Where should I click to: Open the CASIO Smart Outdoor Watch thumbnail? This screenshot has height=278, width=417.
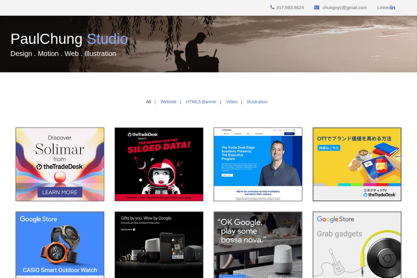coord(60,245)
